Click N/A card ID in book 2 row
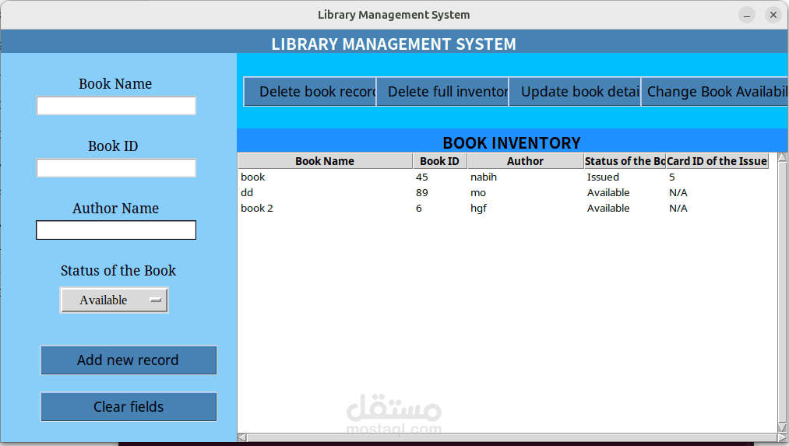789x446 pixels. (x=678, y=208)
